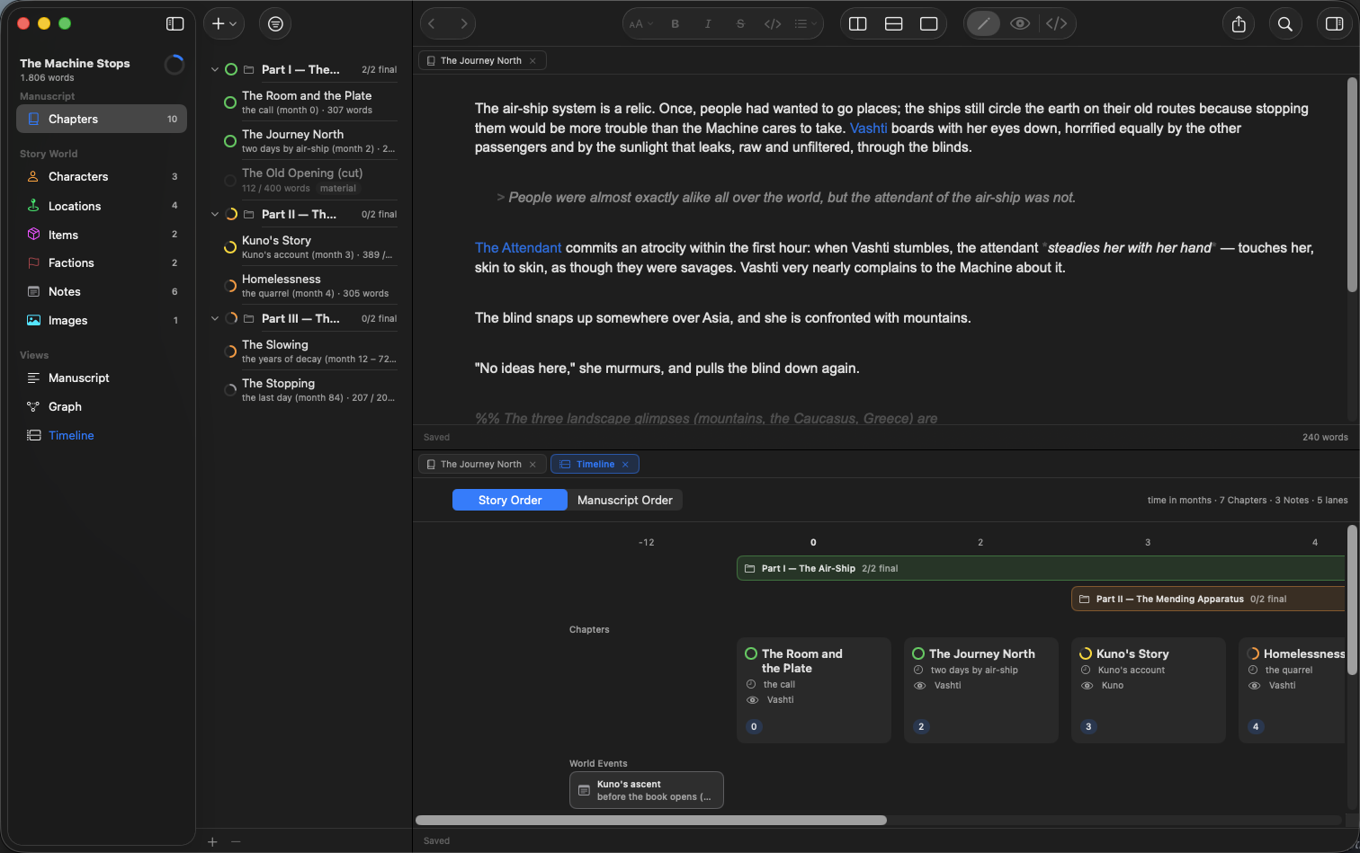Enable edit mode pencil toggle
Image resolution: width=1360 pixels, height=853 pixels.
click(x=983, y=24)
